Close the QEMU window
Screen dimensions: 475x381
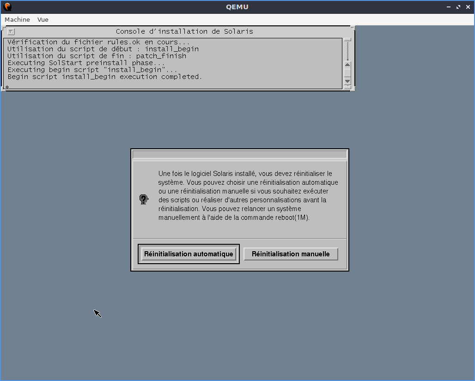click(468, 6)
